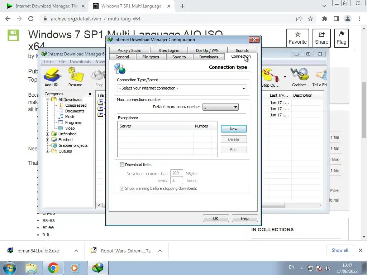Click the Favorite button on archive.org
Viewport: 367px width, 275px height.
pyautogui.click(x=297, y=38)
